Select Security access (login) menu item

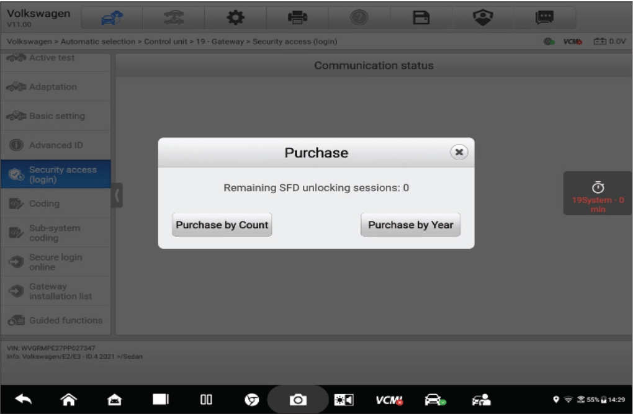(x=56, y=174)
